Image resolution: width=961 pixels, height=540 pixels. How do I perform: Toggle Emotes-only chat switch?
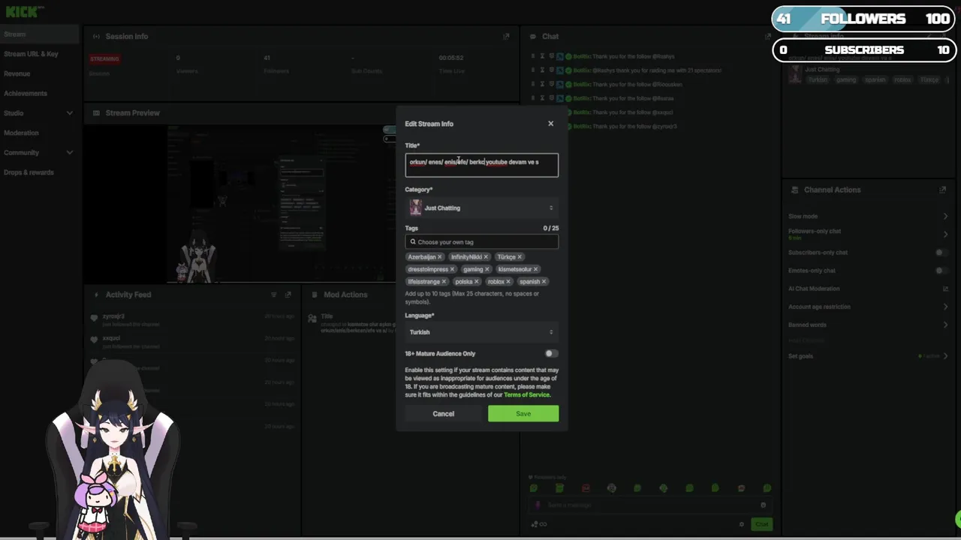pyautogui.click(x=941, y=271)
